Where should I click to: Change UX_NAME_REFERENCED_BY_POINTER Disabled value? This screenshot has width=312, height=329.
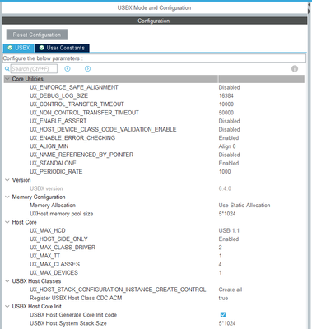(x=229, y=155)
